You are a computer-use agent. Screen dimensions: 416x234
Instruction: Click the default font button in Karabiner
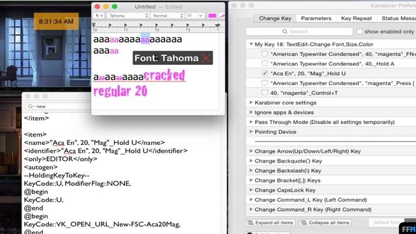386,222
